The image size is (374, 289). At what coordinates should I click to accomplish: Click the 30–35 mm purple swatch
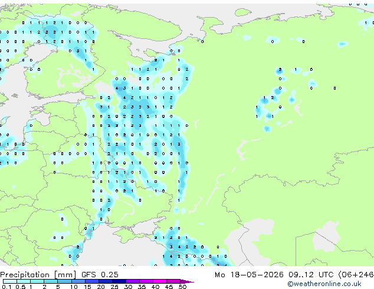click(x=133, y=281)
